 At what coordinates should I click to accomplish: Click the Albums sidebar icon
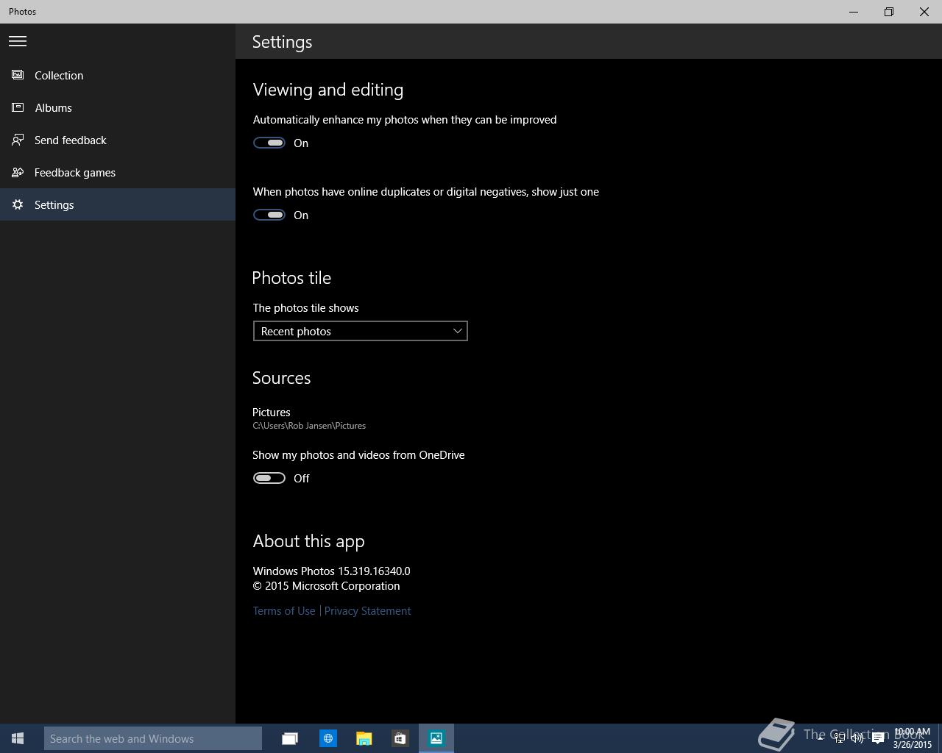[18, 107]
